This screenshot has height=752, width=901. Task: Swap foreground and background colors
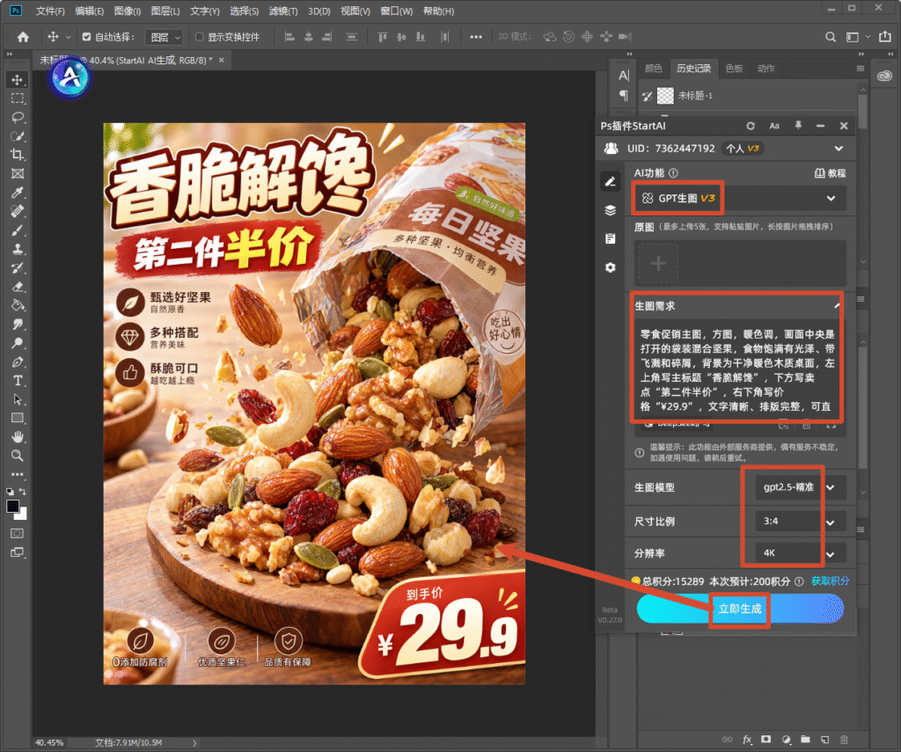point(22,492)
